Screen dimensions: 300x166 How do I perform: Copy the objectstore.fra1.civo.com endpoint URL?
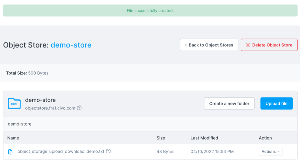click(x=79, y=108)
